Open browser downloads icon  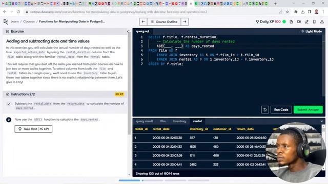(x=303, y=12)
